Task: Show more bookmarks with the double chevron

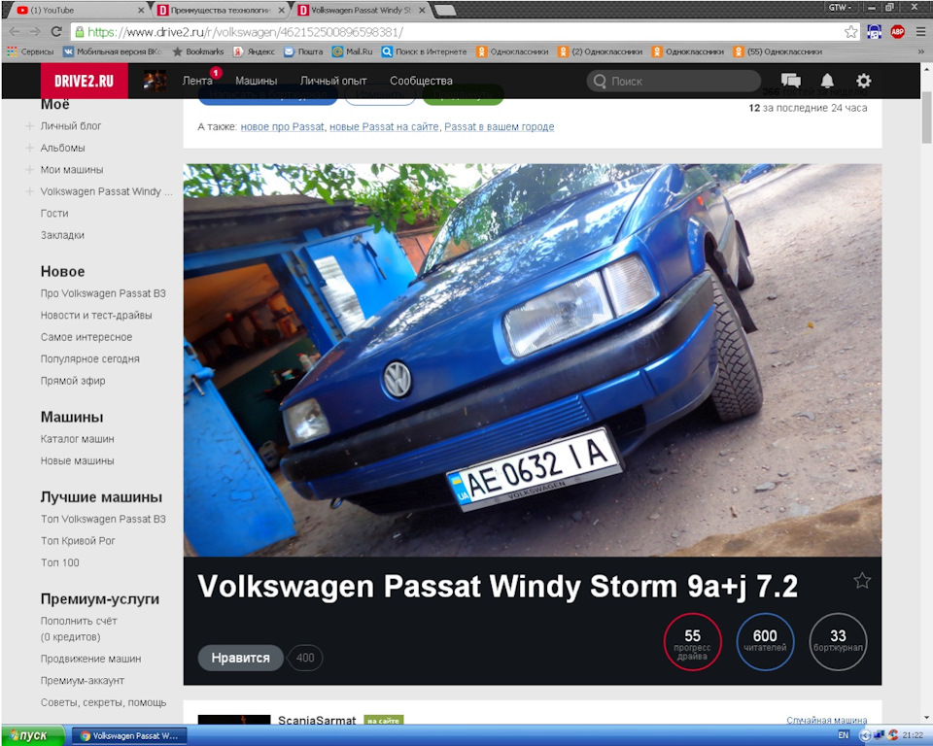Action: [x=921, y=51]
